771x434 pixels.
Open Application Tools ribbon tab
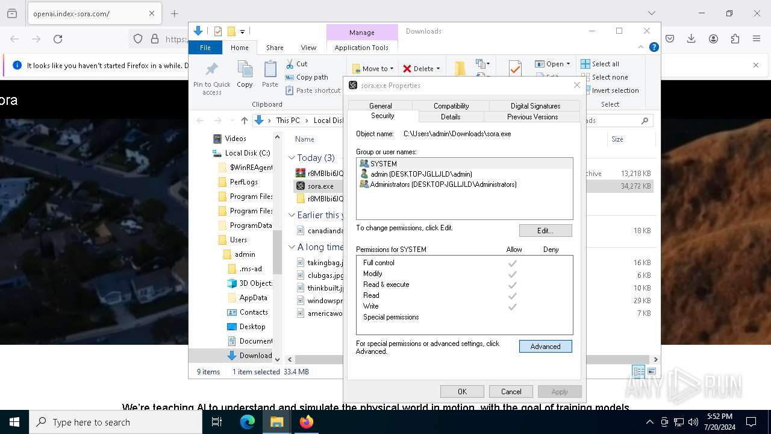(361, 48)
